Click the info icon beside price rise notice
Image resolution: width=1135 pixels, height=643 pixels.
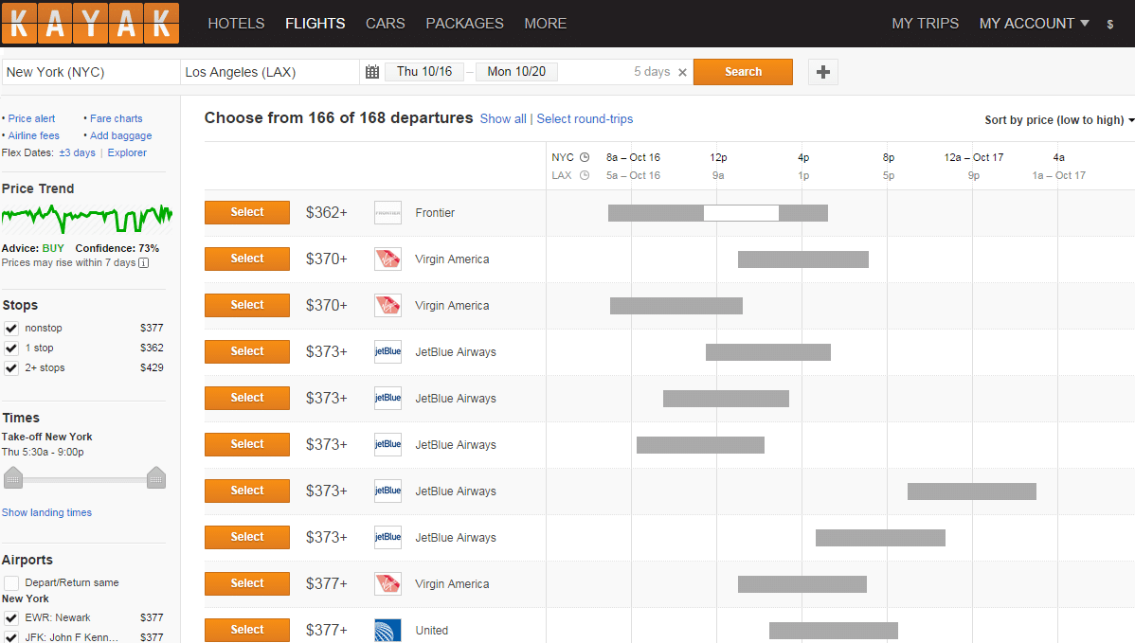click(x=144, y=262)
